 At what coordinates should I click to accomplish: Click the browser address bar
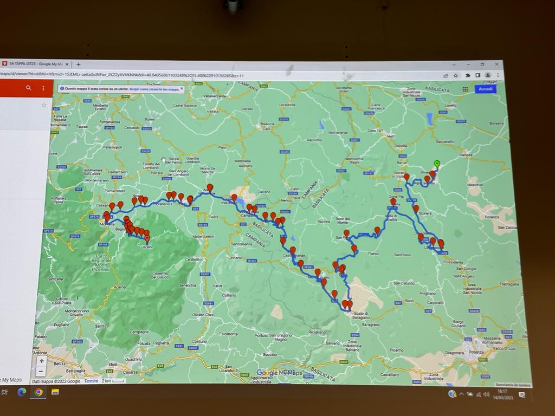click(x=220, y=75)
